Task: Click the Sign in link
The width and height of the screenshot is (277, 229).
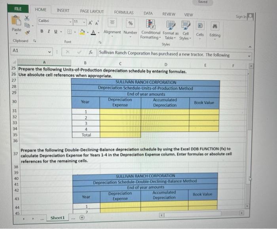Action: [241, 17]
